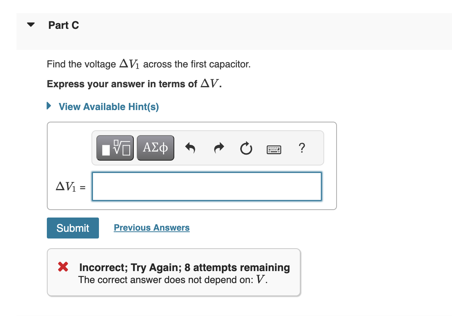Open the on-screen keyboard shortcuts
Screen dimensions: 452x316
coord(274,149)
